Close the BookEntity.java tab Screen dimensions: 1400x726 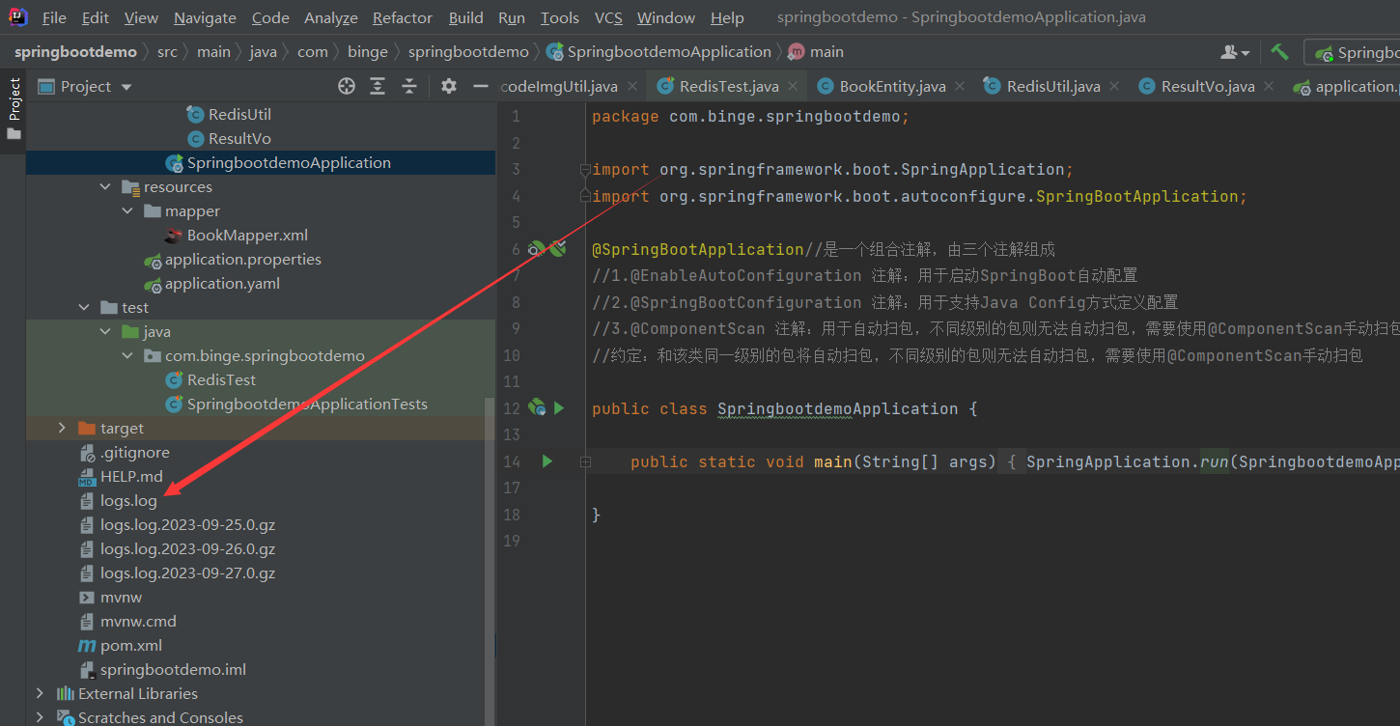tap(960, 87)
